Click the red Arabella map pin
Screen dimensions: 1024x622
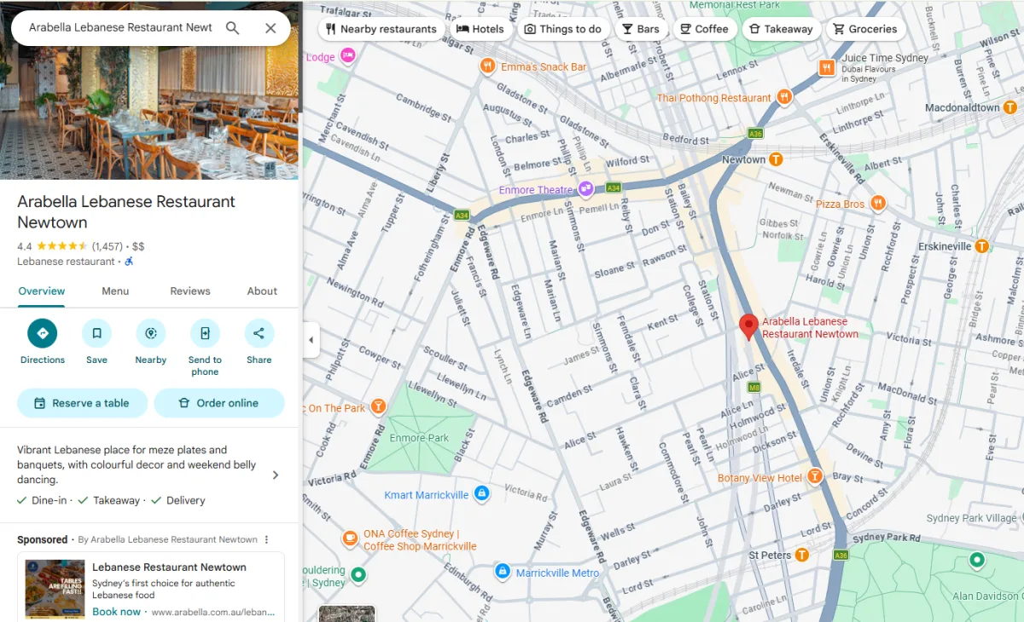click(x=748, y=327)
